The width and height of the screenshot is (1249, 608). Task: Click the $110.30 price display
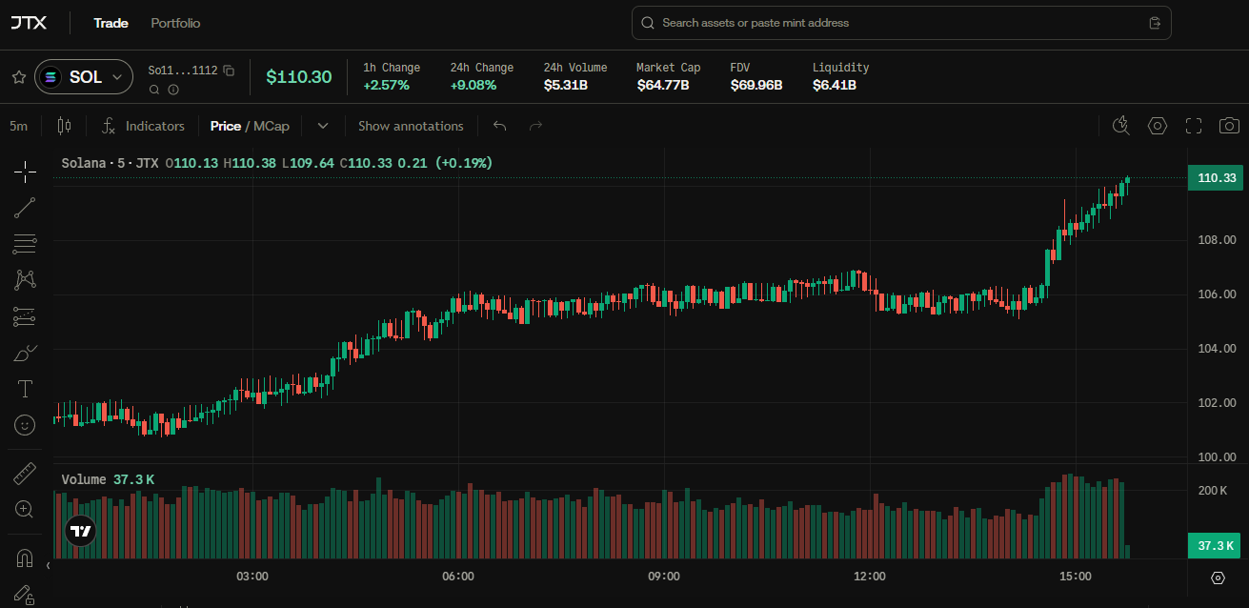tap(298, 77)
